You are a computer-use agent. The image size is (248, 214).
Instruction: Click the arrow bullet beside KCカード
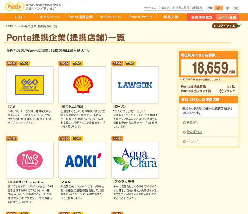pyautogui.click(x=184, y=142)
